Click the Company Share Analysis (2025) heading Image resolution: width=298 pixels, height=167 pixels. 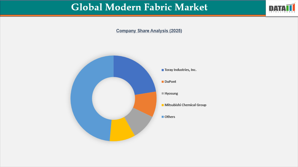coord(149,31)
